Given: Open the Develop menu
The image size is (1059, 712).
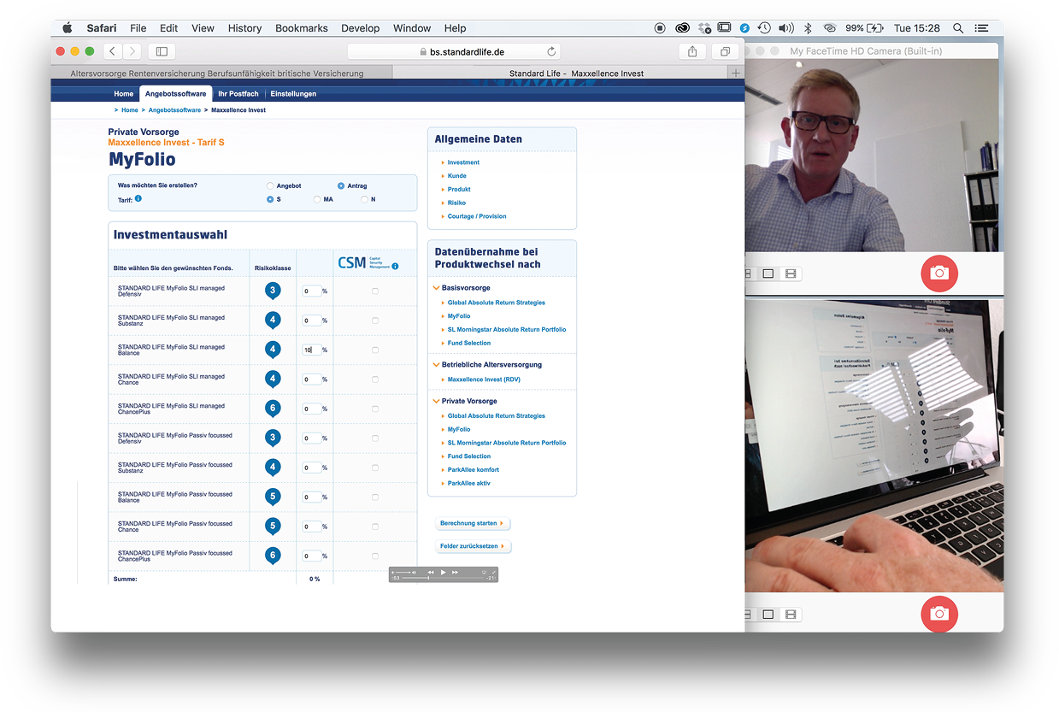Looking at the screenshot, I should [361, 28].
